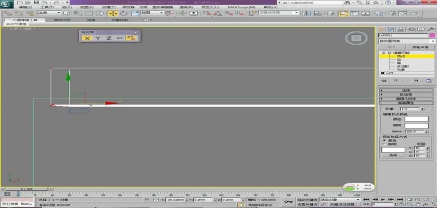Switch to the Utilities hammer panel tab

pyautogui.click(x=431, y=29)
